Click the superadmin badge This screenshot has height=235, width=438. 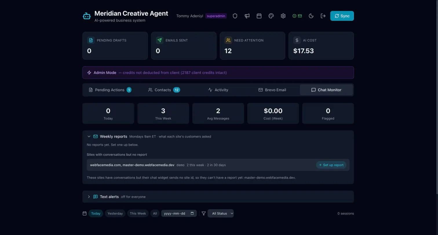point(216,16)
